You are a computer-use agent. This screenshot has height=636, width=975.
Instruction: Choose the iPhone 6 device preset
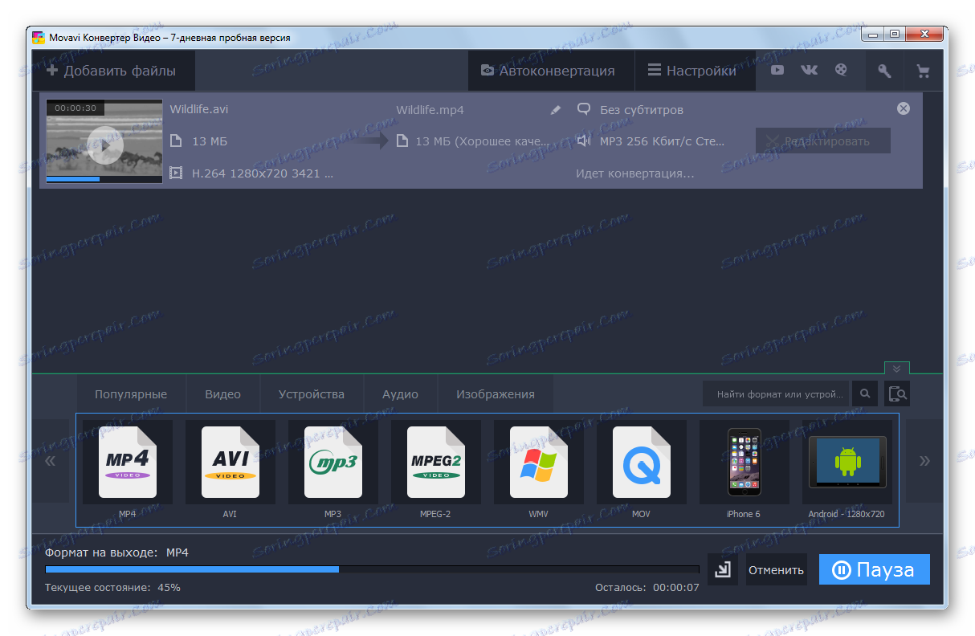click(x=745, y=463)
